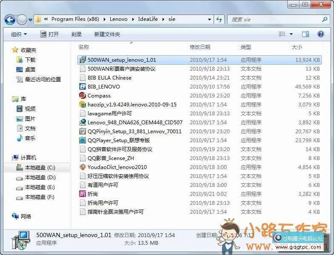Click the Forward navigation arrow
334x255 pixels.
coord(22,20)
